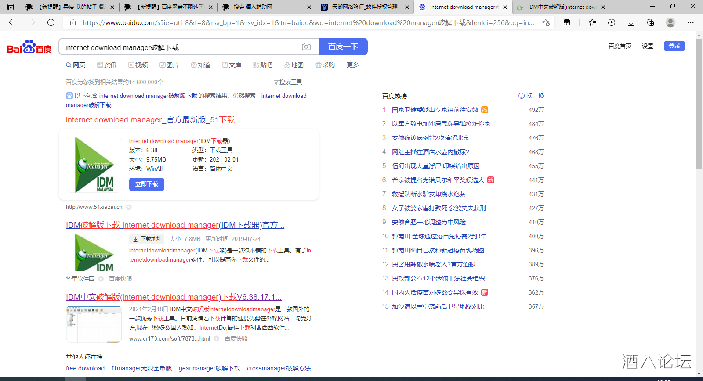Open 百度快照 for 华军软件园 result
The height and width of the screenshot is (381, 703).
pos(120,279)
